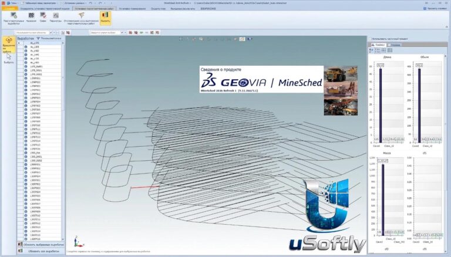
Task: Click the highlighted Вывести ribbon button
Action: click(105, 18)
